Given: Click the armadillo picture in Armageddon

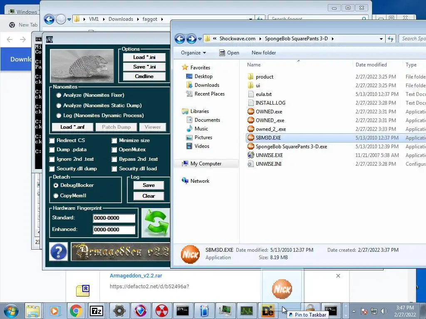Looking at the screenshot, I should click(82, 66).
